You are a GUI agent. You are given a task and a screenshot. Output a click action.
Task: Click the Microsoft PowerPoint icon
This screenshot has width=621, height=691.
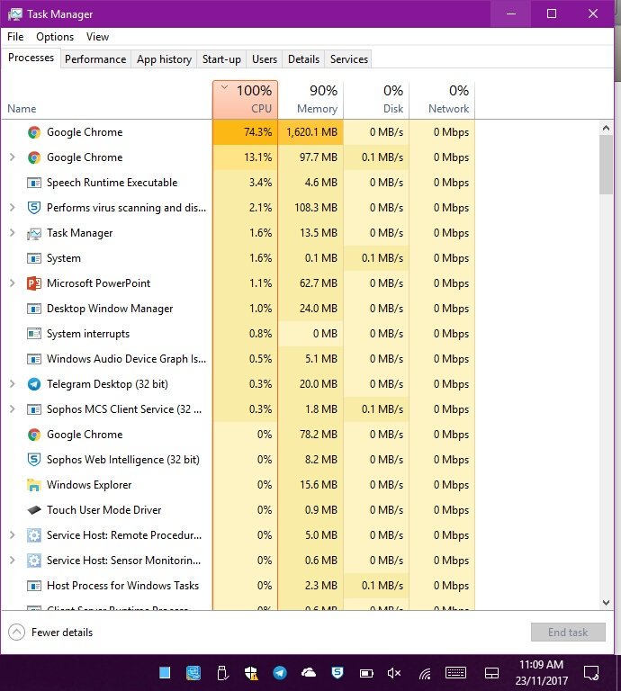click(34, 283)
